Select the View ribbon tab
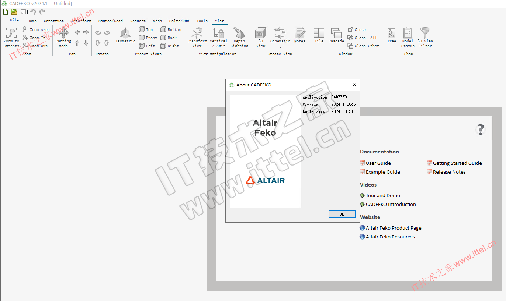This screenshot has width=506, height=301. [x=219, y=21]
